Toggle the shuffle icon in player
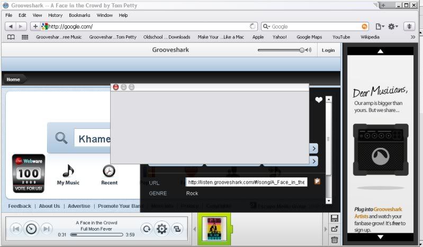This screenshot has height=247, width=423. click(177, 229)
